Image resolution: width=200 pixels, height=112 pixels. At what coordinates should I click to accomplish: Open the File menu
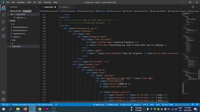point(7,2)
